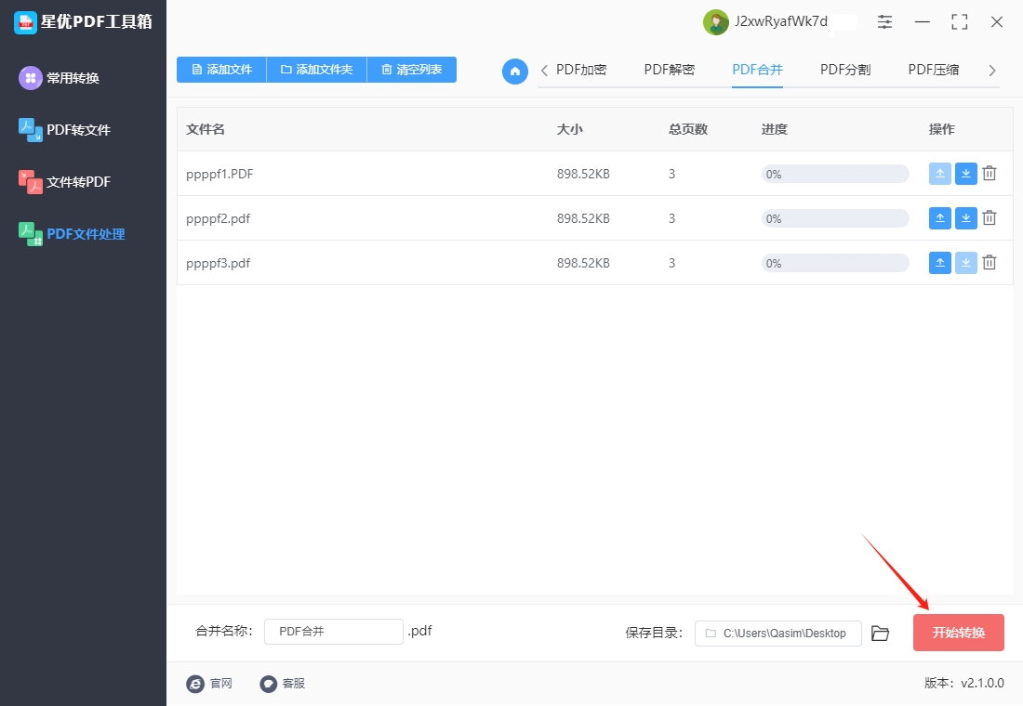Select the ppppf3.pdf file name
The width and height of the screenshot is (1023, 706).
218,264
